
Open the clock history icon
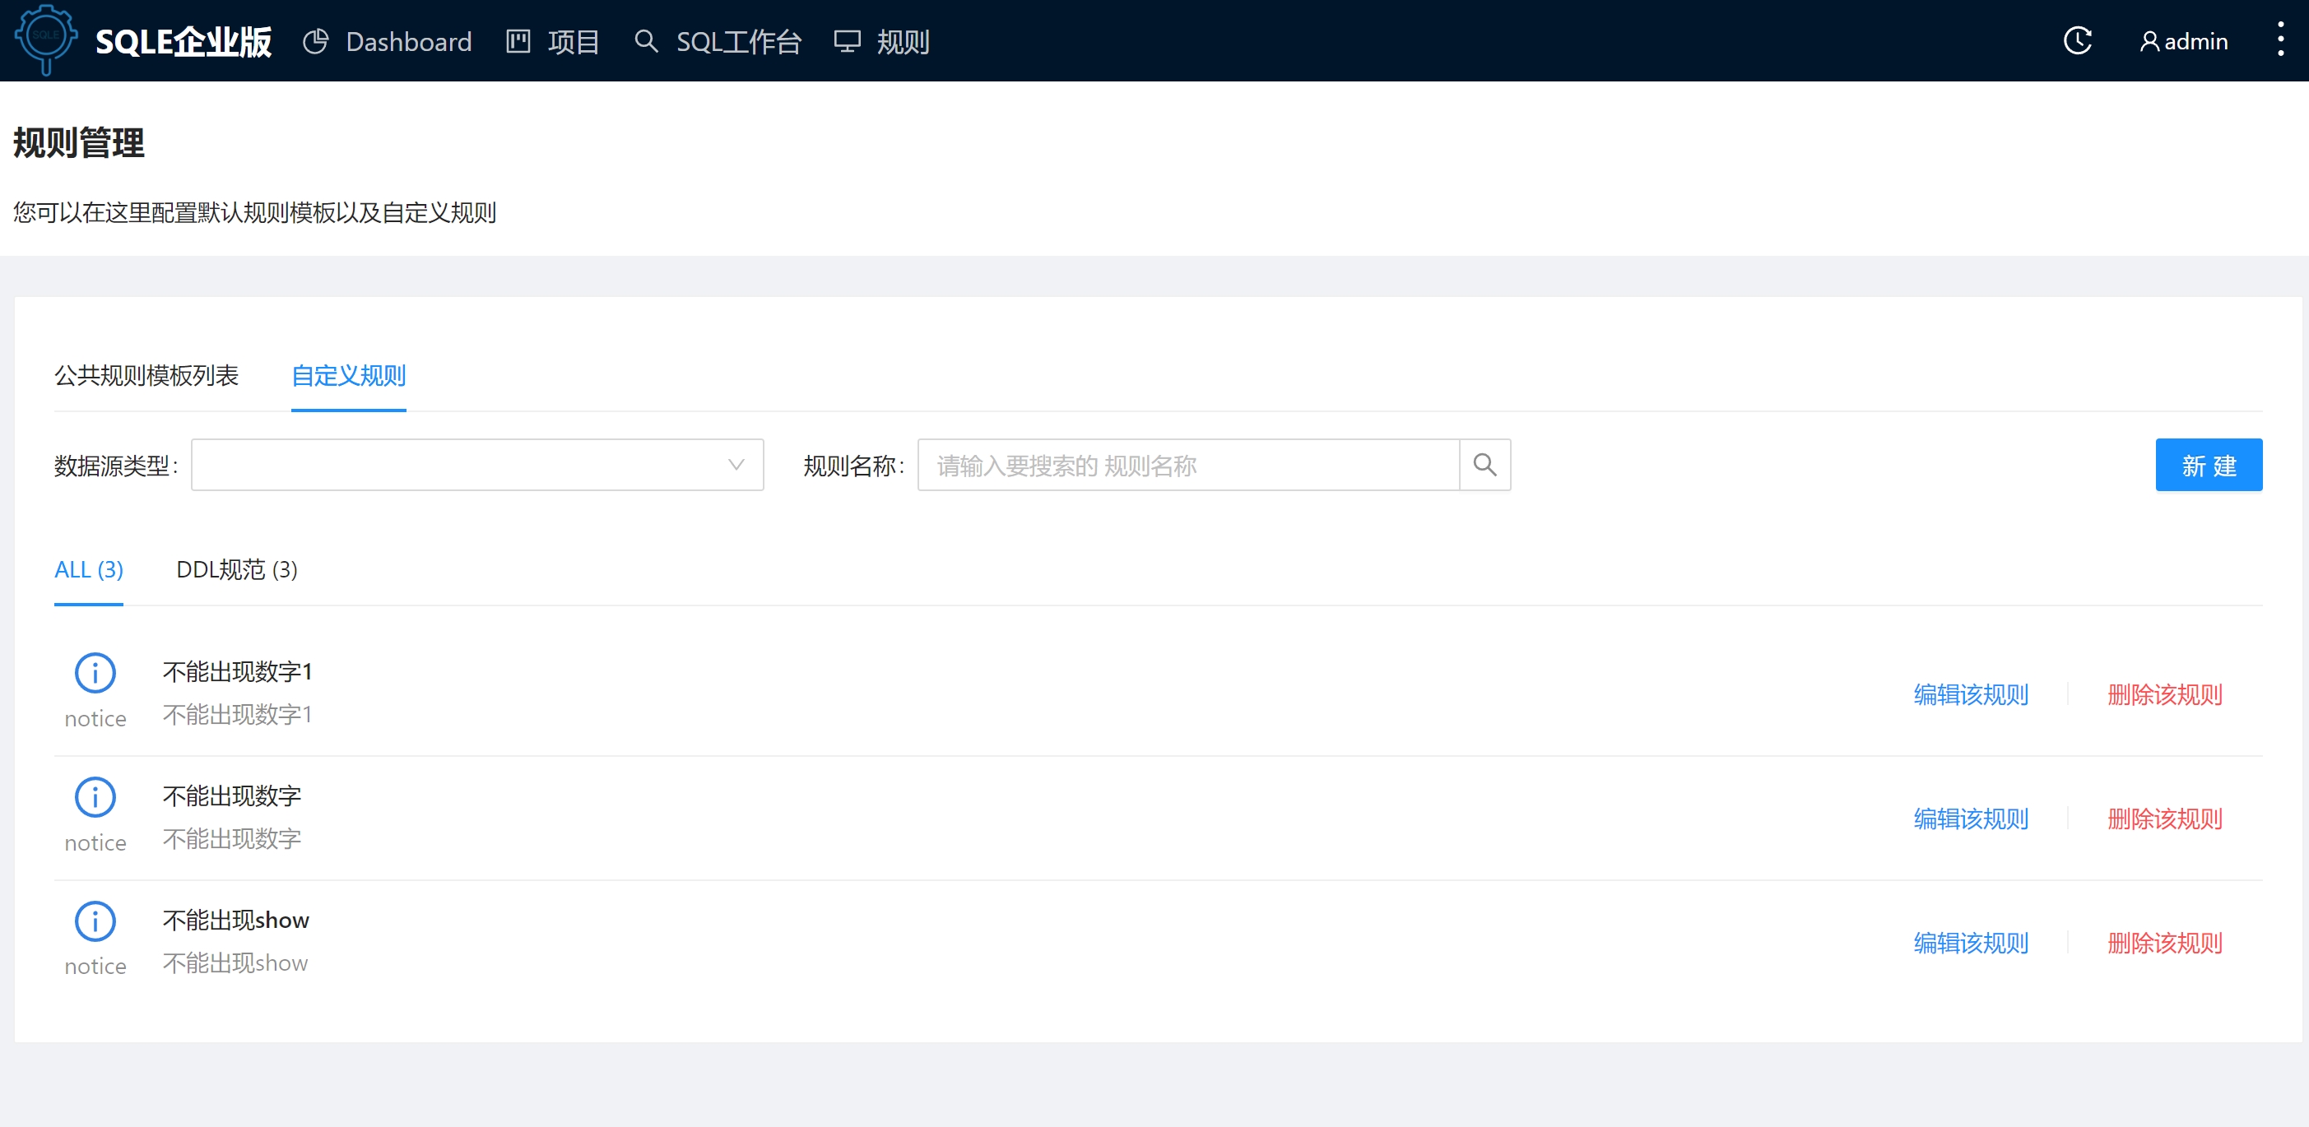(x=2077, y=41)
